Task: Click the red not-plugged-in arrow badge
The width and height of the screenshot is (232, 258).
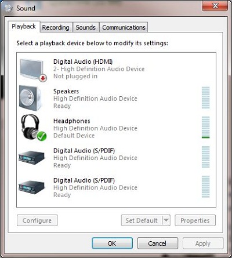Action: (x=43, y=78)
